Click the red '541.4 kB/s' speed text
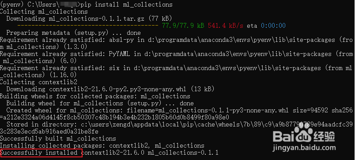Viewport: 355px width, 160px height. (x=226, y=26)
